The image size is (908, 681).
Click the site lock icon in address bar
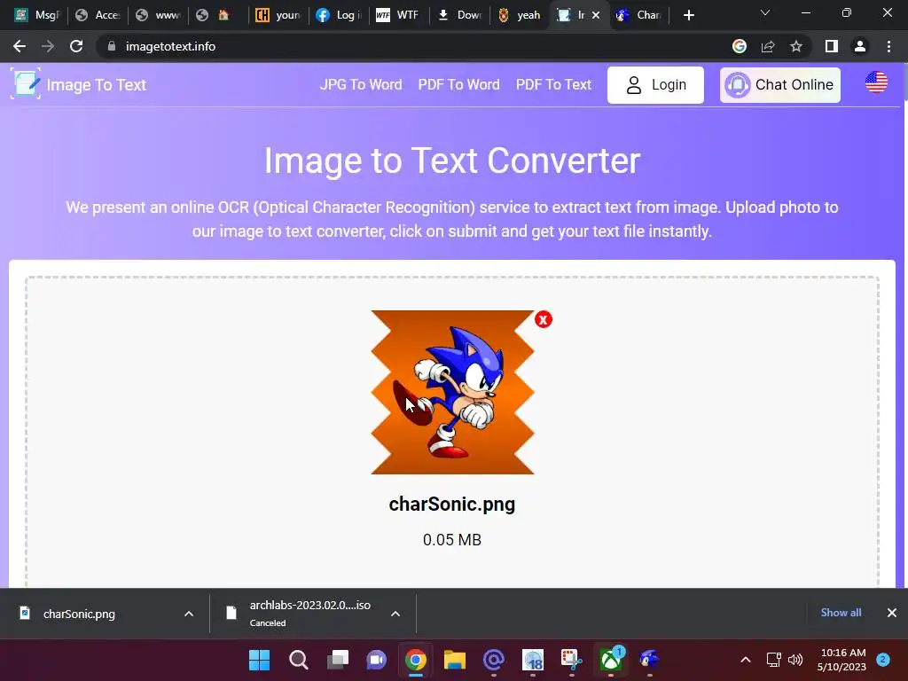[x=112, y=46]
